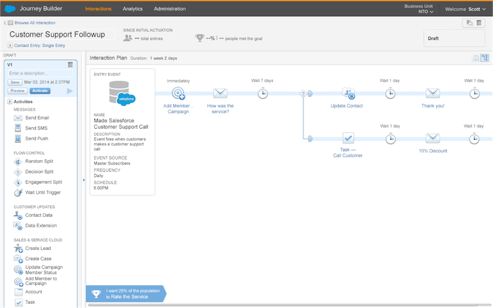Screen dimensions: 493x308
Task: Click Send Email label in Messages
Action: 37,118
